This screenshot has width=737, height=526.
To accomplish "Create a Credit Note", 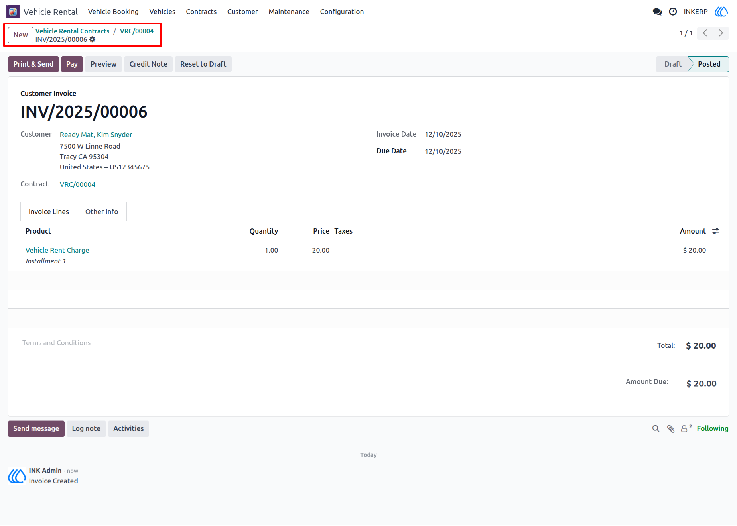I will 148,64.
